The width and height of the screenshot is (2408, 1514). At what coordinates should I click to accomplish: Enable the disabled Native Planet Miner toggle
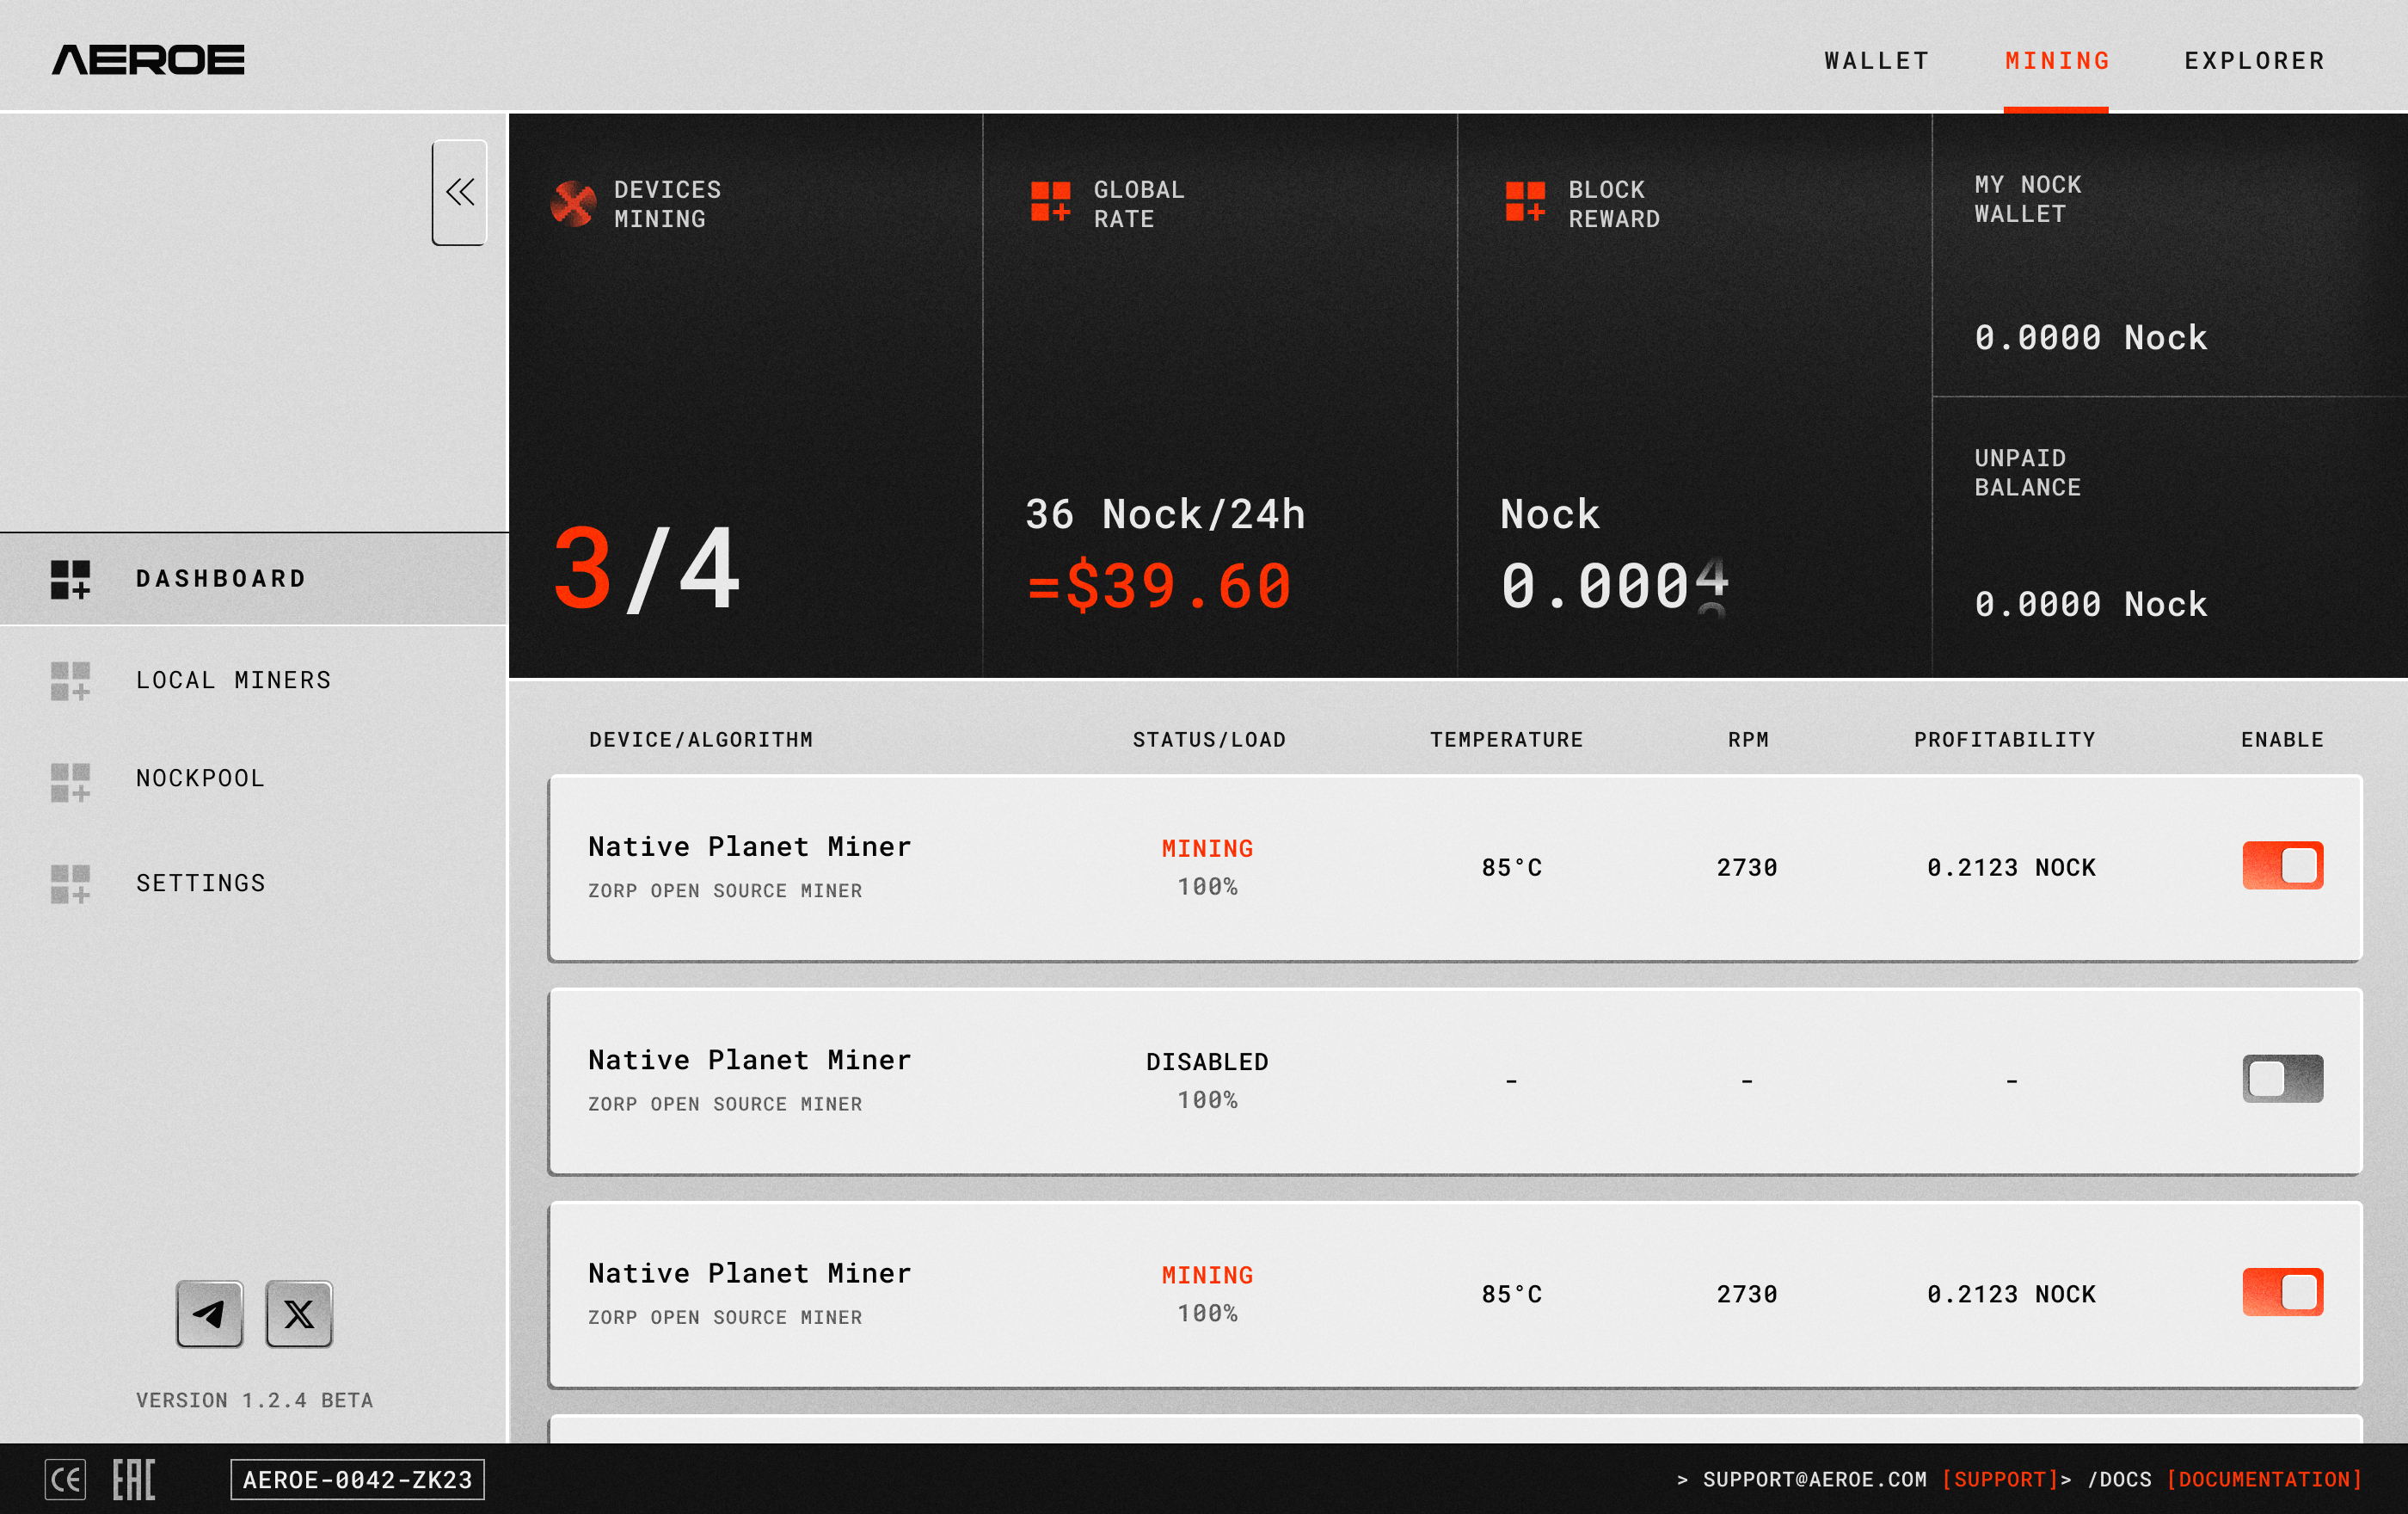click(2282, 1078)
